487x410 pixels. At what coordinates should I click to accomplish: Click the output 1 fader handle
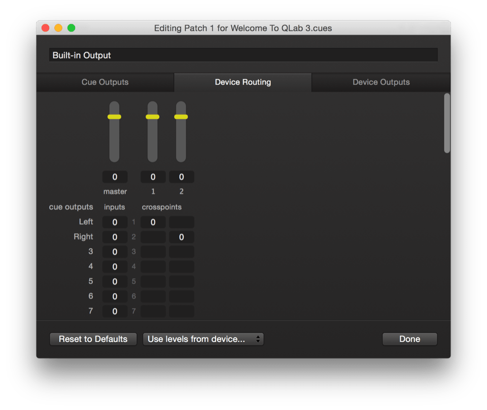153,117
